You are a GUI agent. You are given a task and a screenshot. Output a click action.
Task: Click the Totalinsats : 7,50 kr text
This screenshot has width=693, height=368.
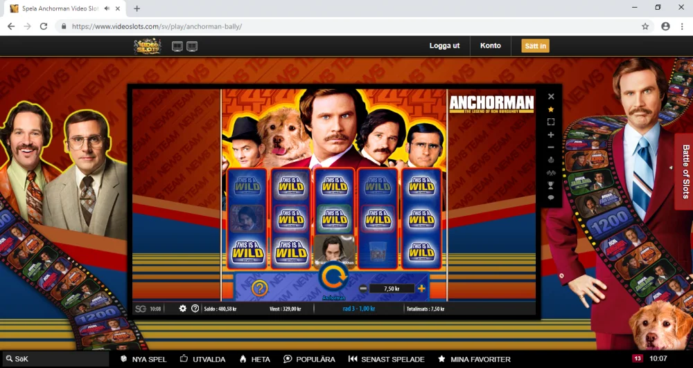click(426, 309)
